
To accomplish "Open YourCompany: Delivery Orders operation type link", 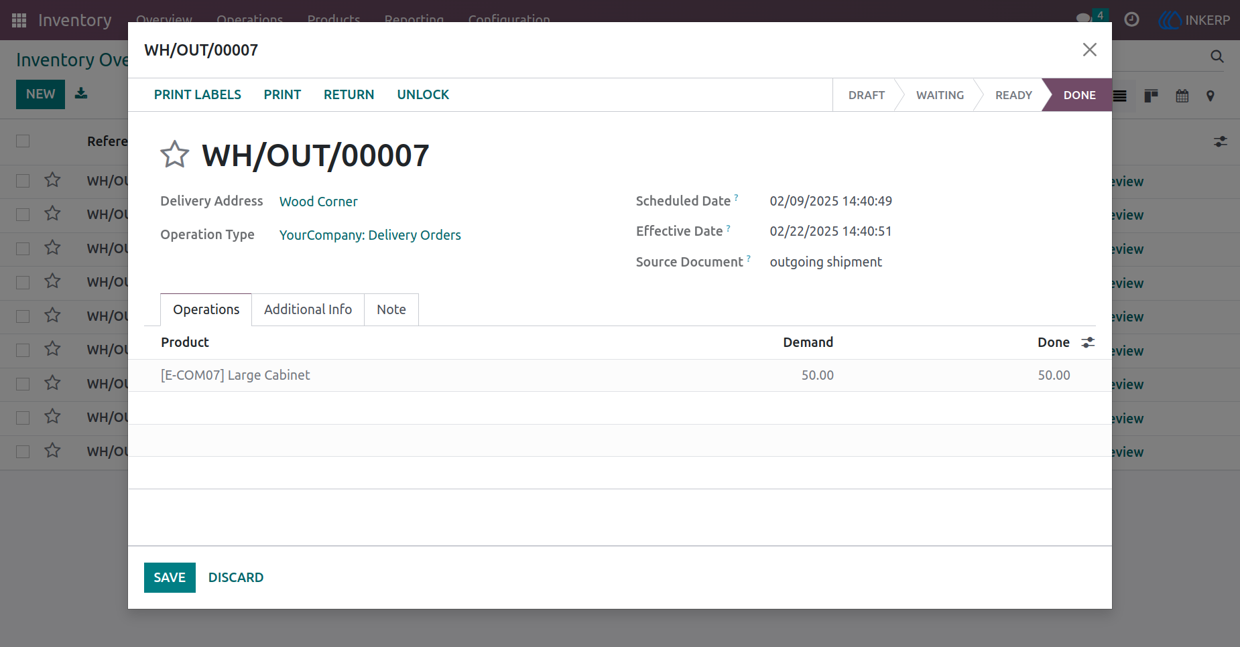I will click(370, 235).
